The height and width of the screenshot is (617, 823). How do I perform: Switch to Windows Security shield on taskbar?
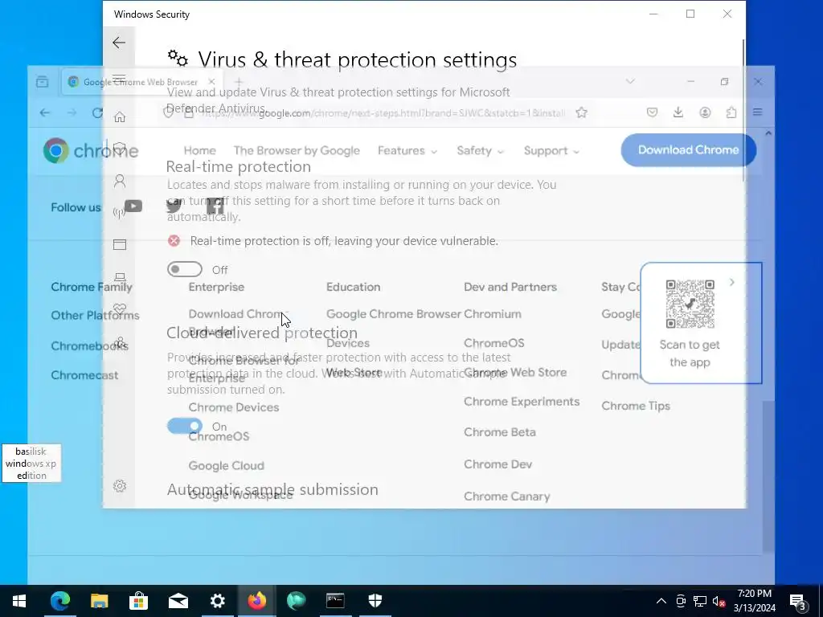tap(375, 601)
